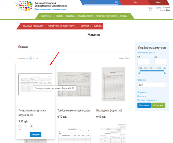
Task: Open the shopping cart icon
Action: (x=150, y=9)
